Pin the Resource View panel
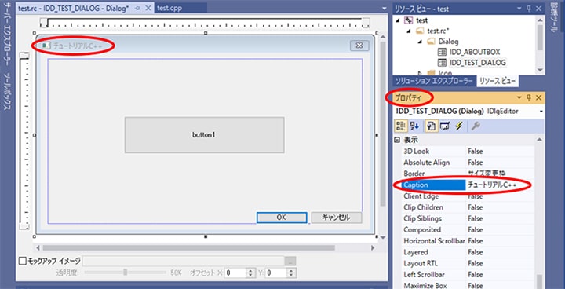The height and width of the screenshot is (289, 565). coord(529,9)
